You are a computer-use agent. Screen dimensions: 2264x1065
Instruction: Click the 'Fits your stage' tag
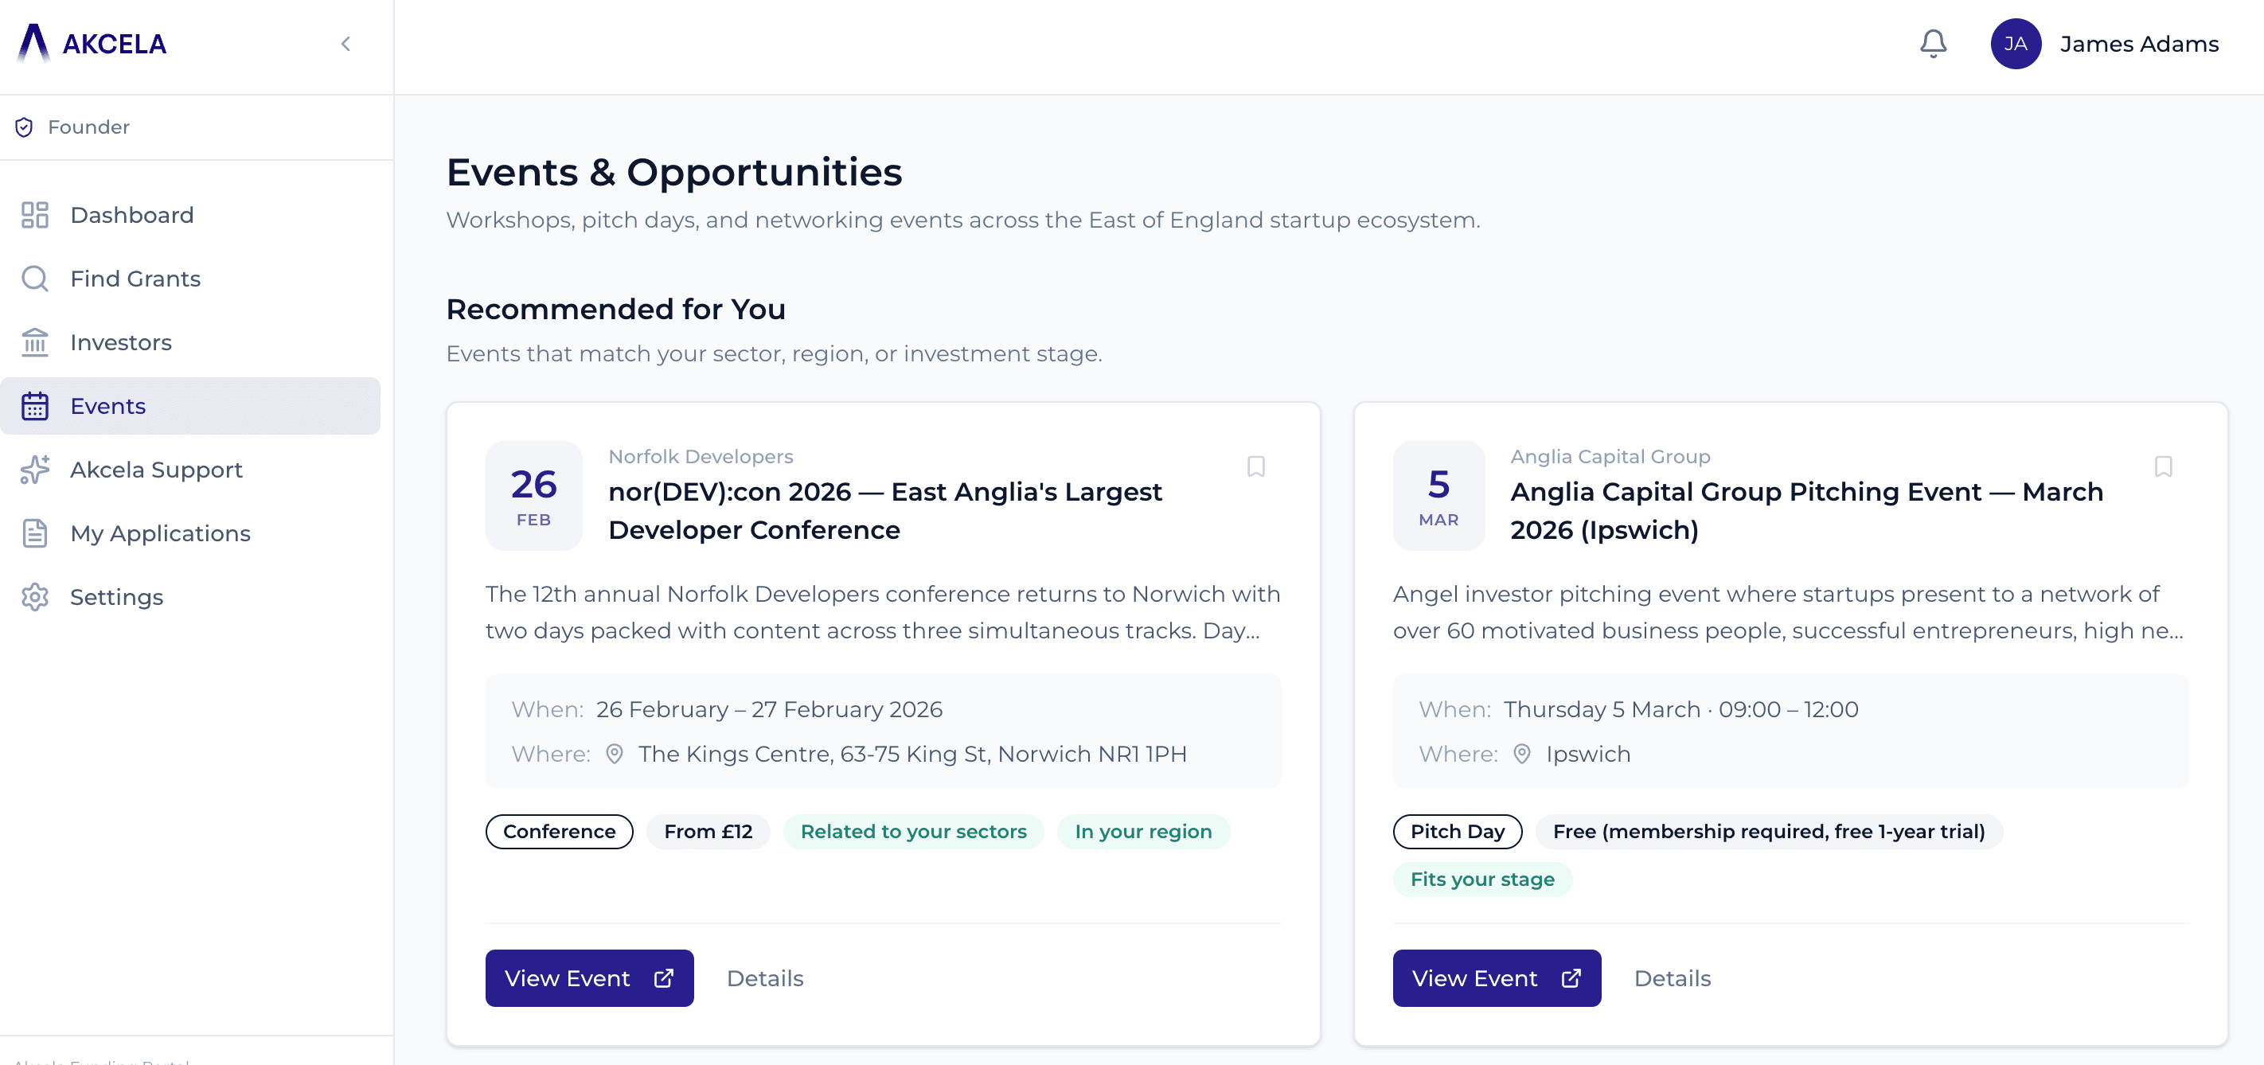[x=1481, y=879]
